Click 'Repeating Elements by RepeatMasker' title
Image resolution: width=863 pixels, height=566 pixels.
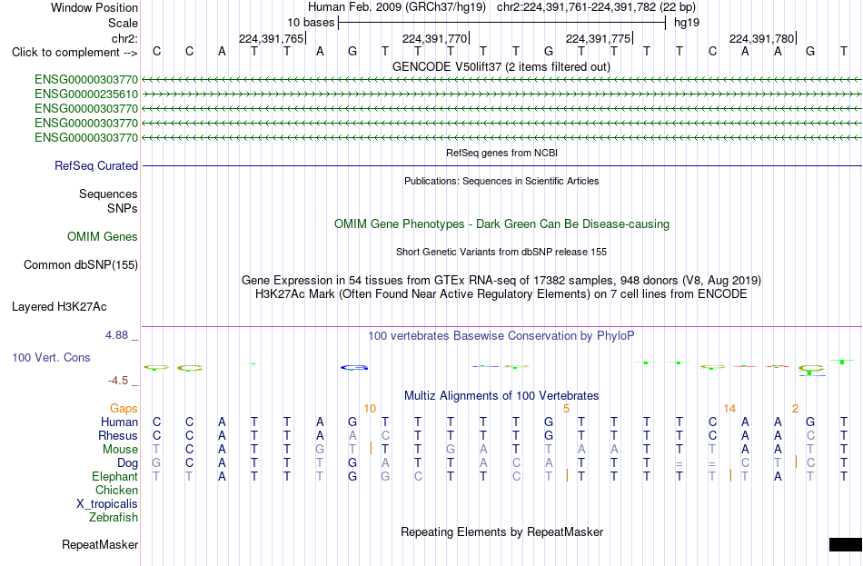(x=502, y=532)
